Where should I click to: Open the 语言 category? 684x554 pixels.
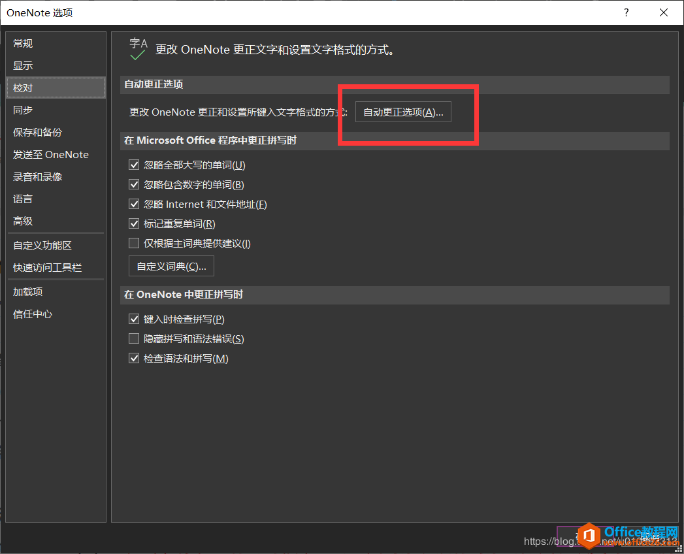56,199
